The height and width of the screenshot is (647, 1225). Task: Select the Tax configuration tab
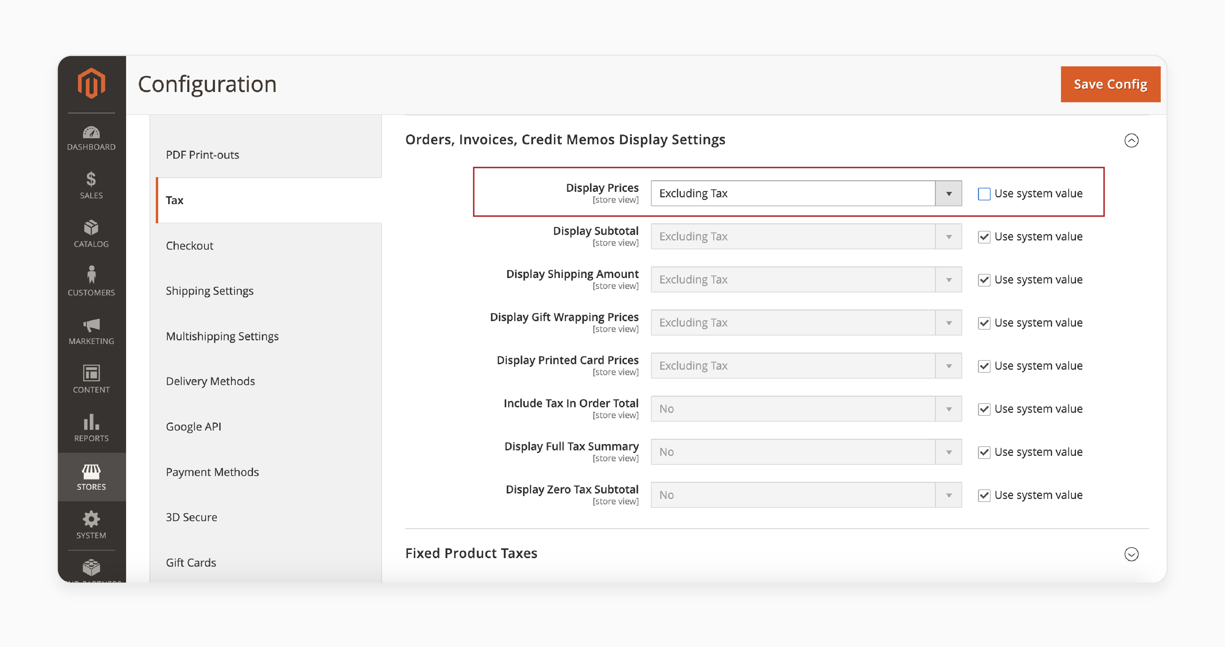pyautogui.click(x=269, y=200)
